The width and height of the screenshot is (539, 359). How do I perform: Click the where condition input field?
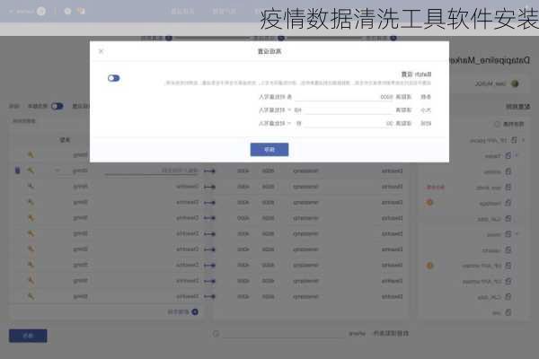284,334
